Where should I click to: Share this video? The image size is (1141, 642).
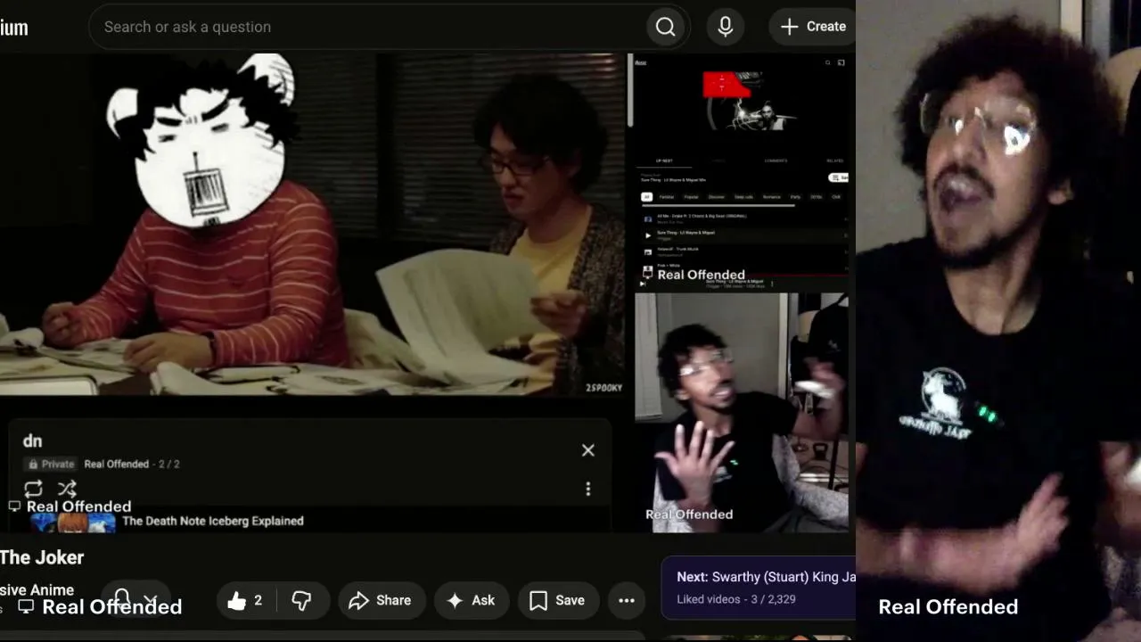[x=380, y=600]
